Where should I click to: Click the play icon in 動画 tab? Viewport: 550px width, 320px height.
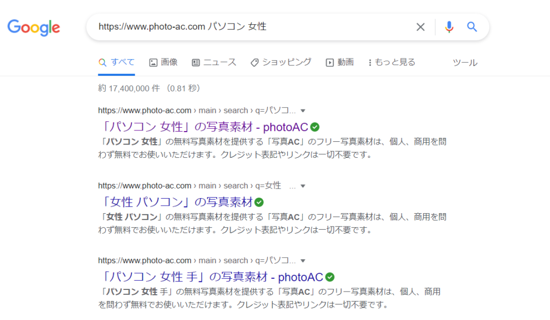(330, 63)
